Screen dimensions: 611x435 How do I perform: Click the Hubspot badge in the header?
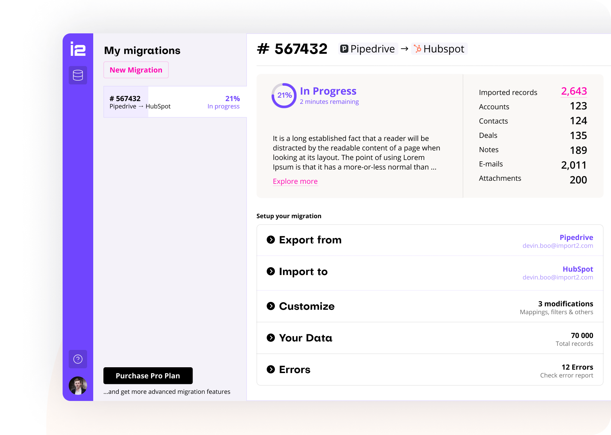pyautogui.click(x=439, y=49)
